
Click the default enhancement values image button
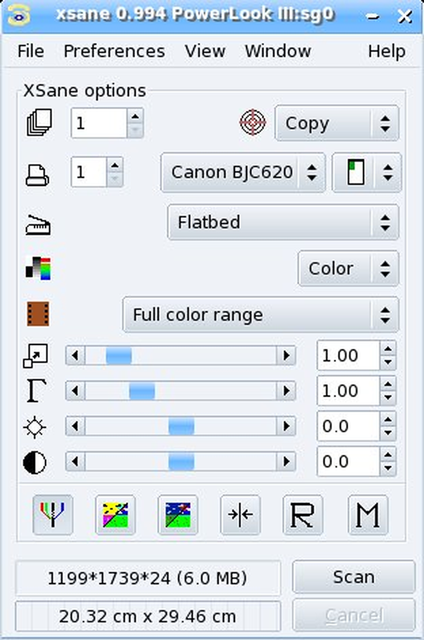177,514
